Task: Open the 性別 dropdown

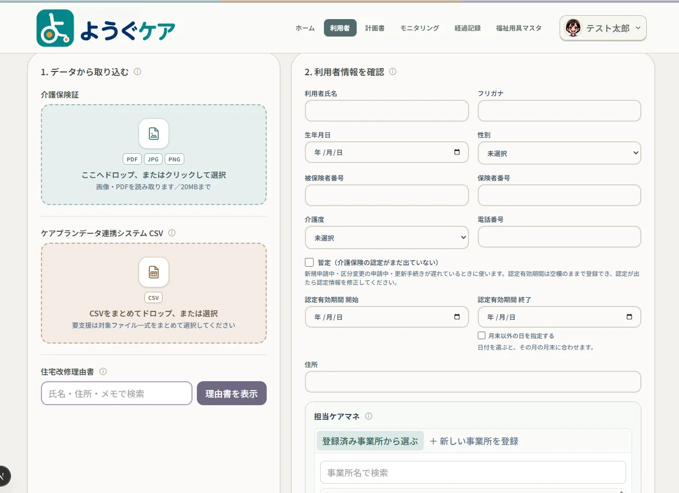Action: (560, 153)
